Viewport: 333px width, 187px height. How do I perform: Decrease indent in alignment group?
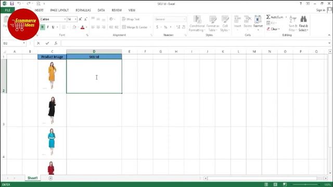111,27
